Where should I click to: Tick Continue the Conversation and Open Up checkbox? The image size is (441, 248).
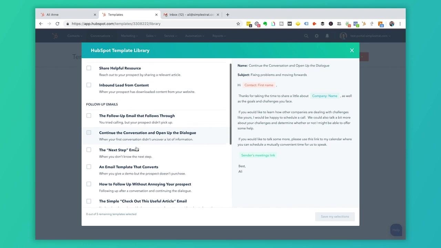tap(89, 133)
